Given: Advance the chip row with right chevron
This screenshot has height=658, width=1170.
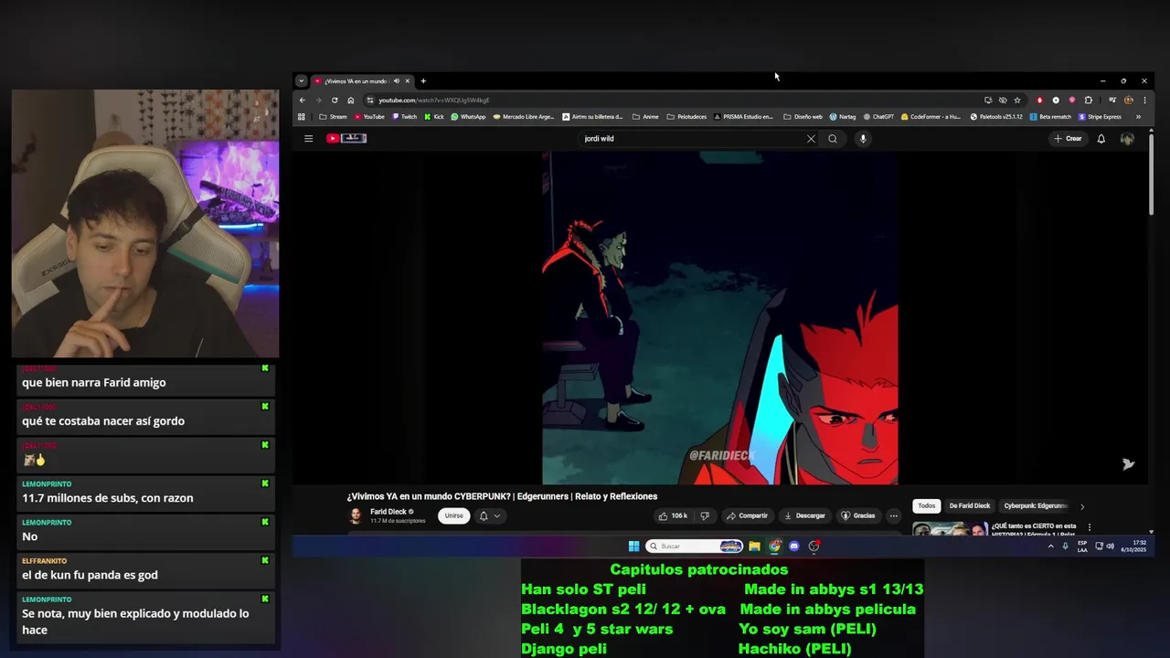Looking at the screenshot, I should 1082,506.
